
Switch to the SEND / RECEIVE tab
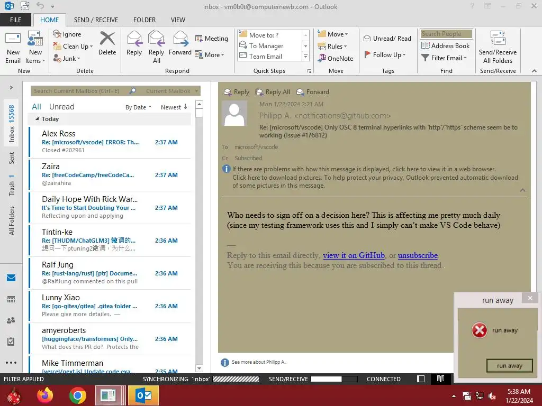[96, 20]
